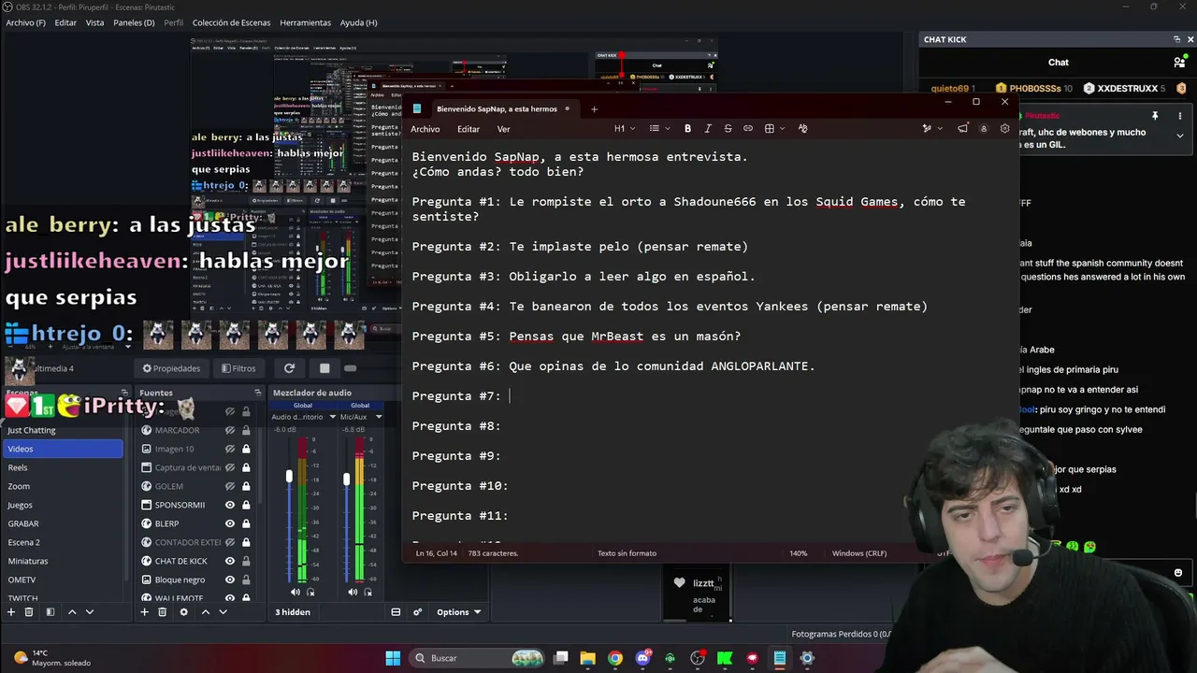1197x673 pixels.
Task: Open source properties gear in Fuentes
Action: 183,612
